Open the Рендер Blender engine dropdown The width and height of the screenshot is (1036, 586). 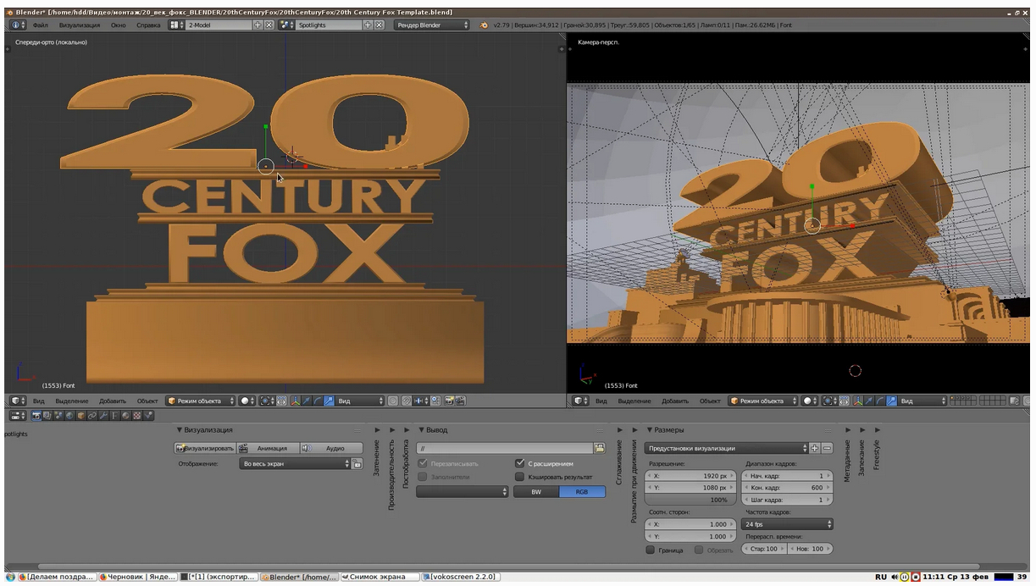[431, 25]
